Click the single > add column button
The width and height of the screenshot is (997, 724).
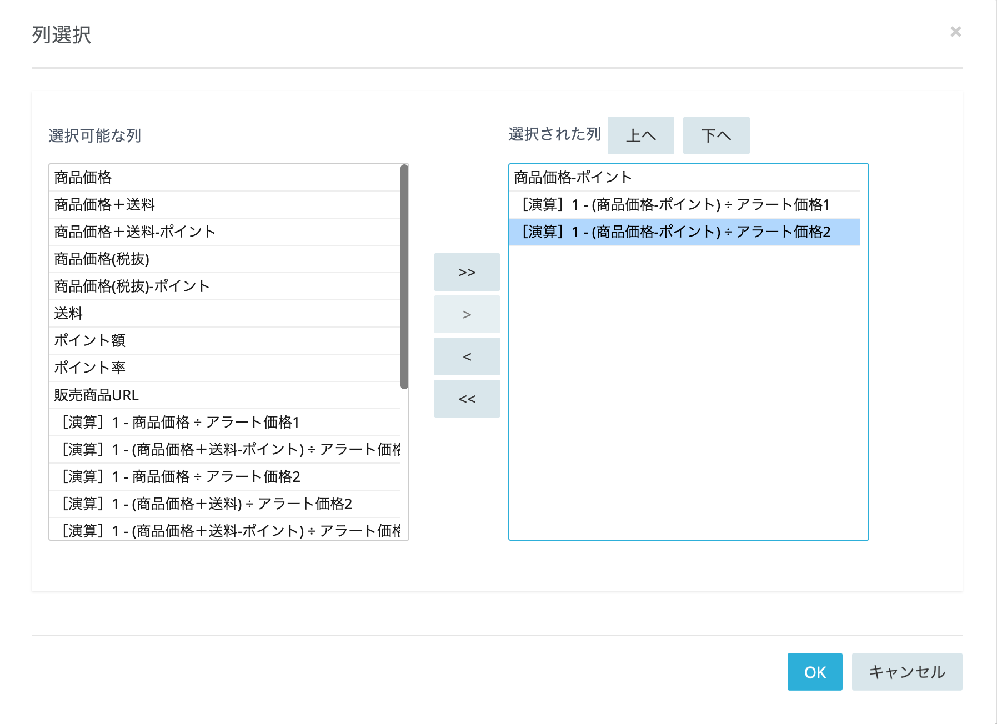tap(467, 314)
